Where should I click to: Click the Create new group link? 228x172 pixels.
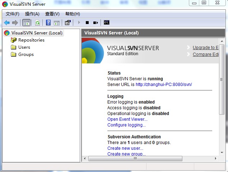point(126,154)
